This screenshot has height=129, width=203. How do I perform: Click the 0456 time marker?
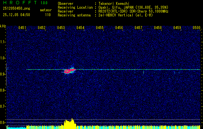[119, 28]
